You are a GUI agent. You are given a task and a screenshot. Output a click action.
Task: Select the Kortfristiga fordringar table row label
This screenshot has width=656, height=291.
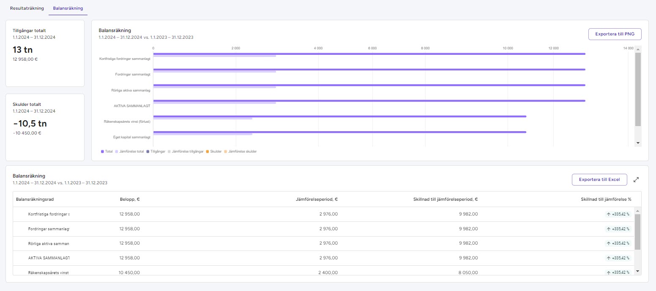pyautogui.click(x=49, y=214)
